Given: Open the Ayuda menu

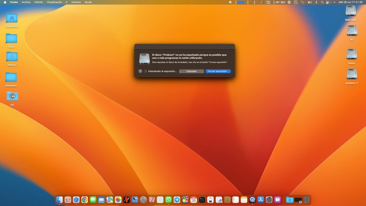Looking at the screenshot, I should click(x=88, y=2).
